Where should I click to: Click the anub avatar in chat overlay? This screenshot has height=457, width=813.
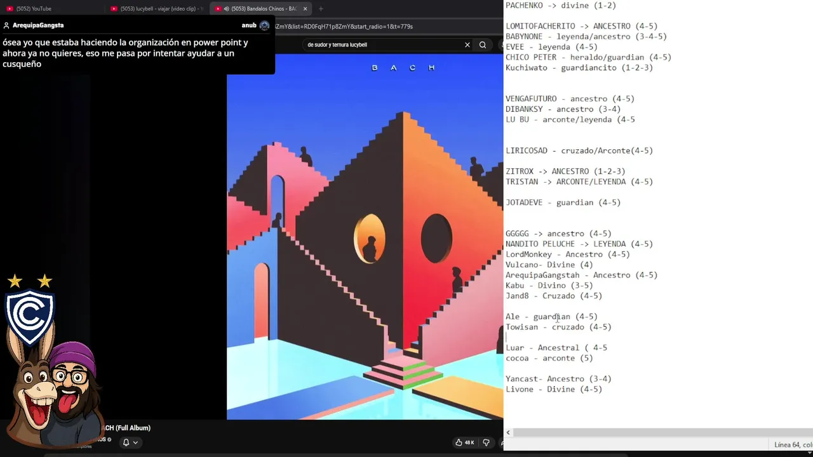coord(264,25)
